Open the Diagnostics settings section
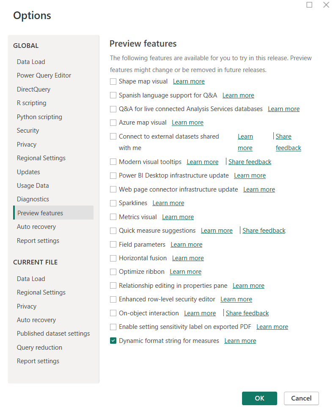333x409 pixels. [33, 199]
